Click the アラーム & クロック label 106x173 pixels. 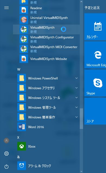point(39,166)
